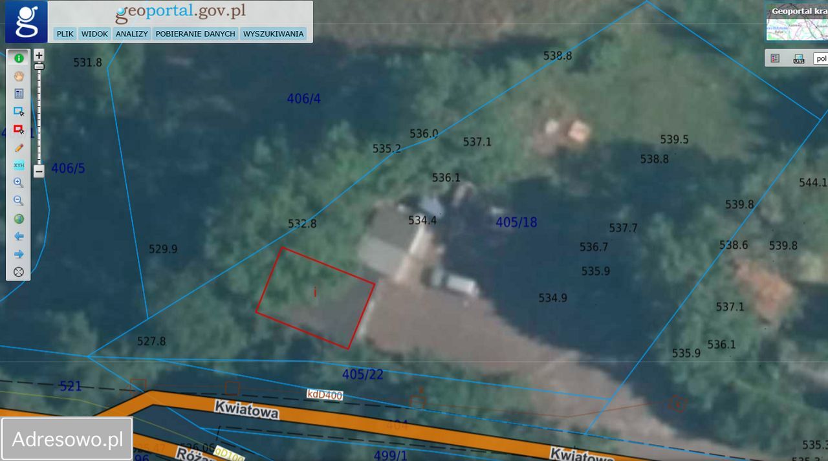
Task: Click elevation value 537.7
Action: click(x=624, y=228)
